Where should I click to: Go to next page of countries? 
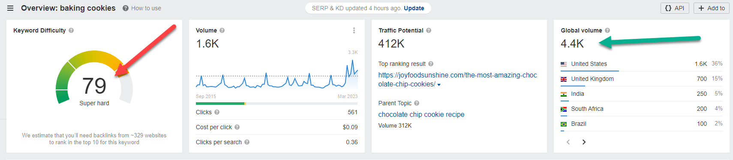tap(584, 142)
